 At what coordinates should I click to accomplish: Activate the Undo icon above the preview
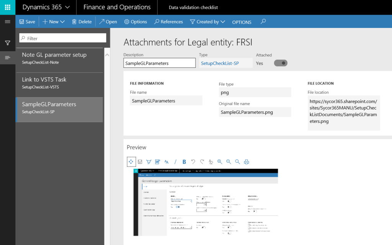(193, 162)
